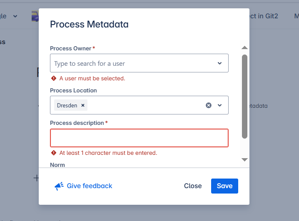The image size is (299, 221).
Task: Click warning icon beside "At least 1 character" message
Action: pyautogui.click(x=54, y=153)
